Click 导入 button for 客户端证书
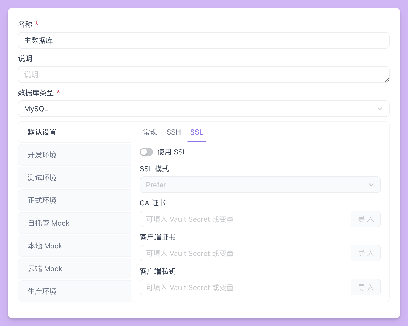The image size is (408, 326). (x=366, y=253)
